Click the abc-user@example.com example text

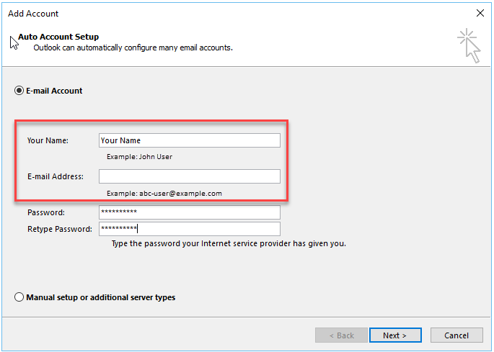pos(164,193)
